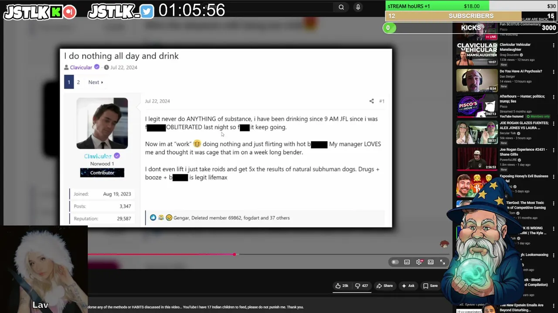Viewport: 558px width, 313px height.
Task: Click the clock icon before the thread date
Action: 106,67
